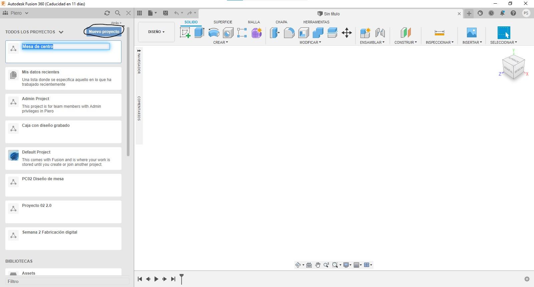Select the Combine tool

click(318, 33)
